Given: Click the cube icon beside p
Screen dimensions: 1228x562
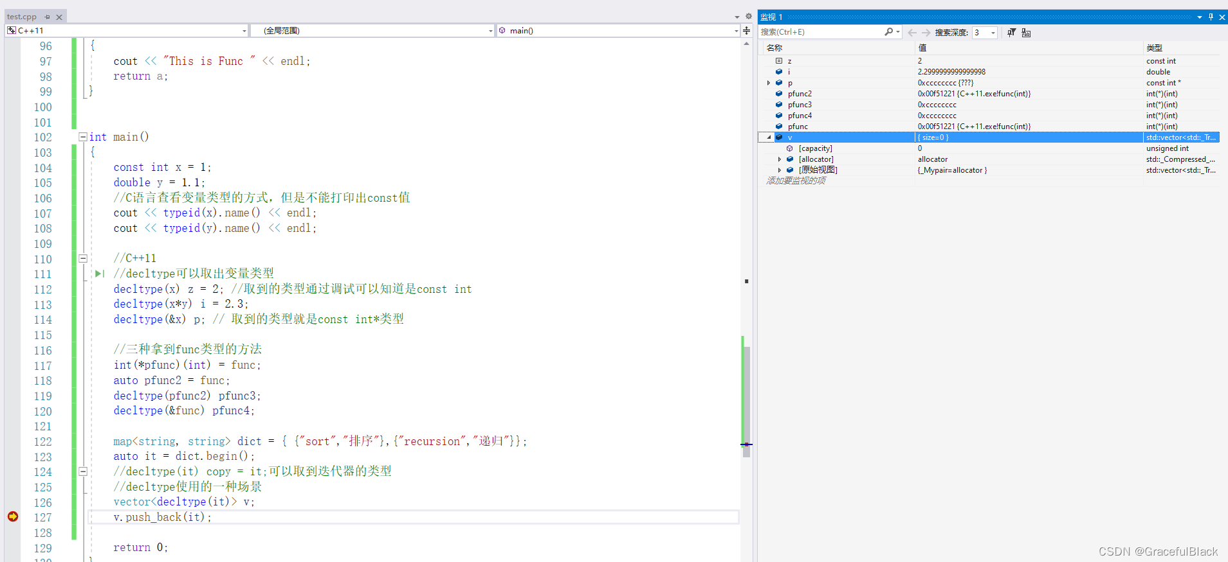Looking at the screenshot, I should pos(779,83).
